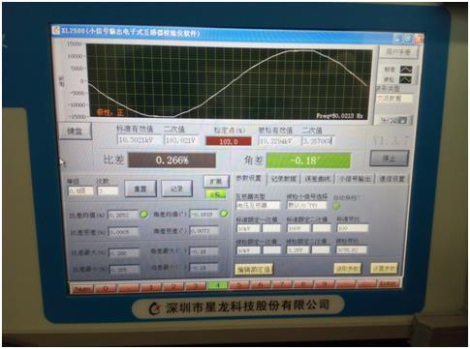470x349 pixels.
Task: Select green key 4 in bottom red strip
Action: click(x=218, y=285)
